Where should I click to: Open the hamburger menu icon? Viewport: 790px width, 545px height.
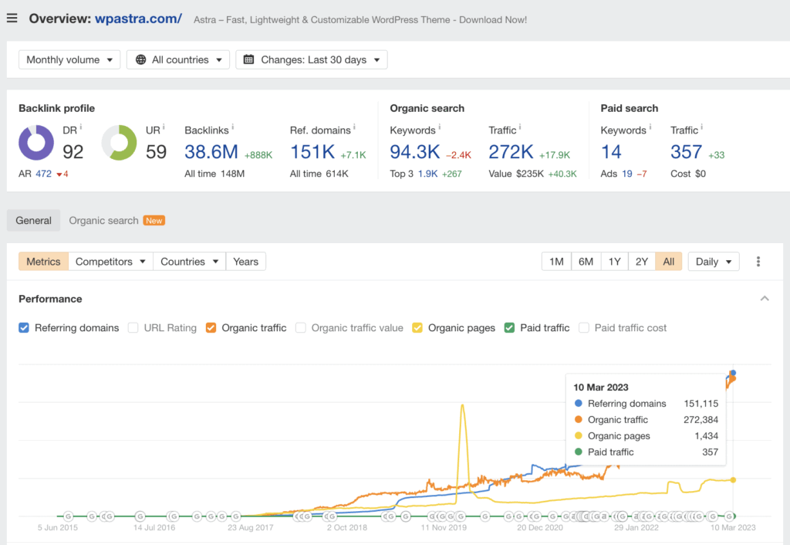click(x=12, y=19)
